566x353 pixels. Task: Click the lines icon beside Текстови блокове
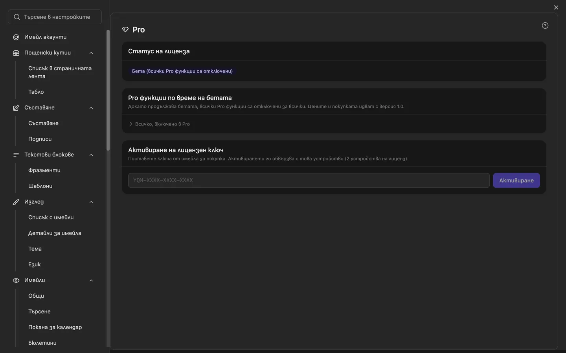pyautogui.click(x=16, y=155)
